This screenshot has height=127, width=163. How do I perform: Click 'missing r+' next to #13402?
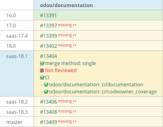(x=67, y=45)
